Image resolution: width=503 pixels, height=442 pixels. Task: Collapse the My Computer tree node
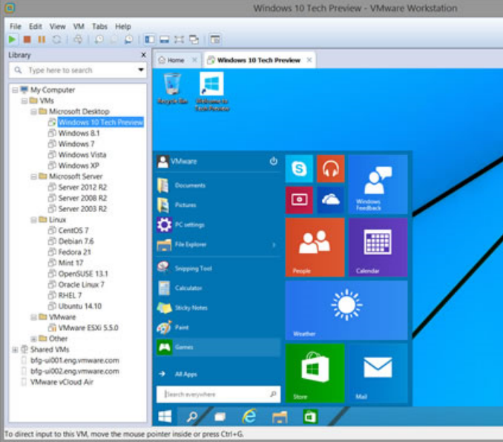click(15, 90)
